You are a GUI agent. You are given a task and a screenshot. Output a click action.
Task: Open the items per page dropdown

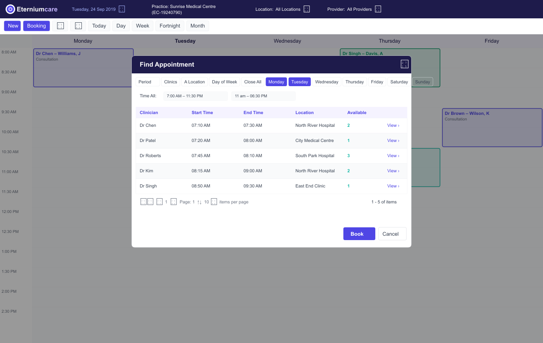pyautogui.click(x=214, y=202)
